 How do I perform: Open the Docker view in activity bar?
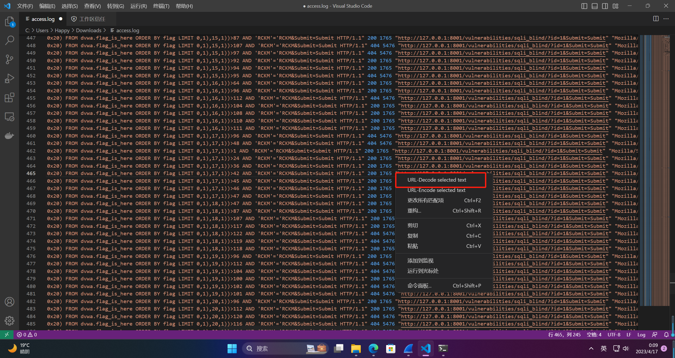pyautogui.click(x=10, y=135)
